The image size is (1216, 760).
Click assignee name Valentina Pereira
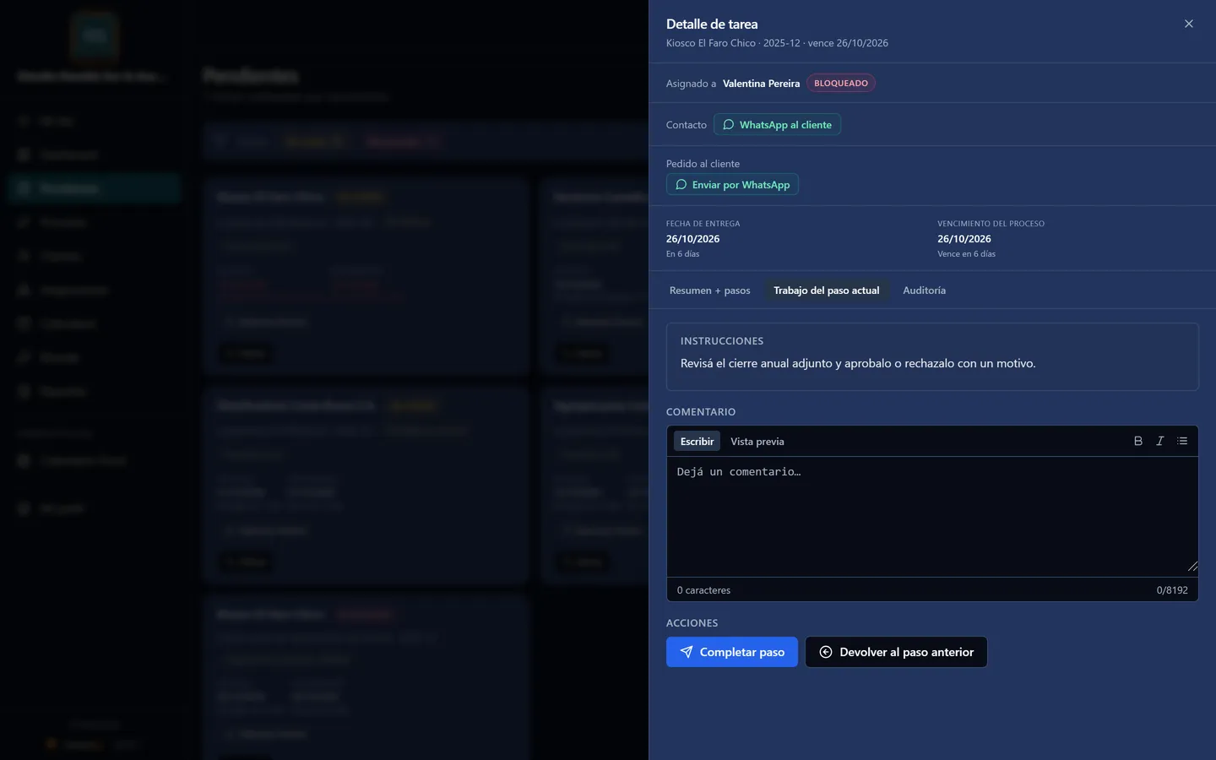[x=761, y=84]
